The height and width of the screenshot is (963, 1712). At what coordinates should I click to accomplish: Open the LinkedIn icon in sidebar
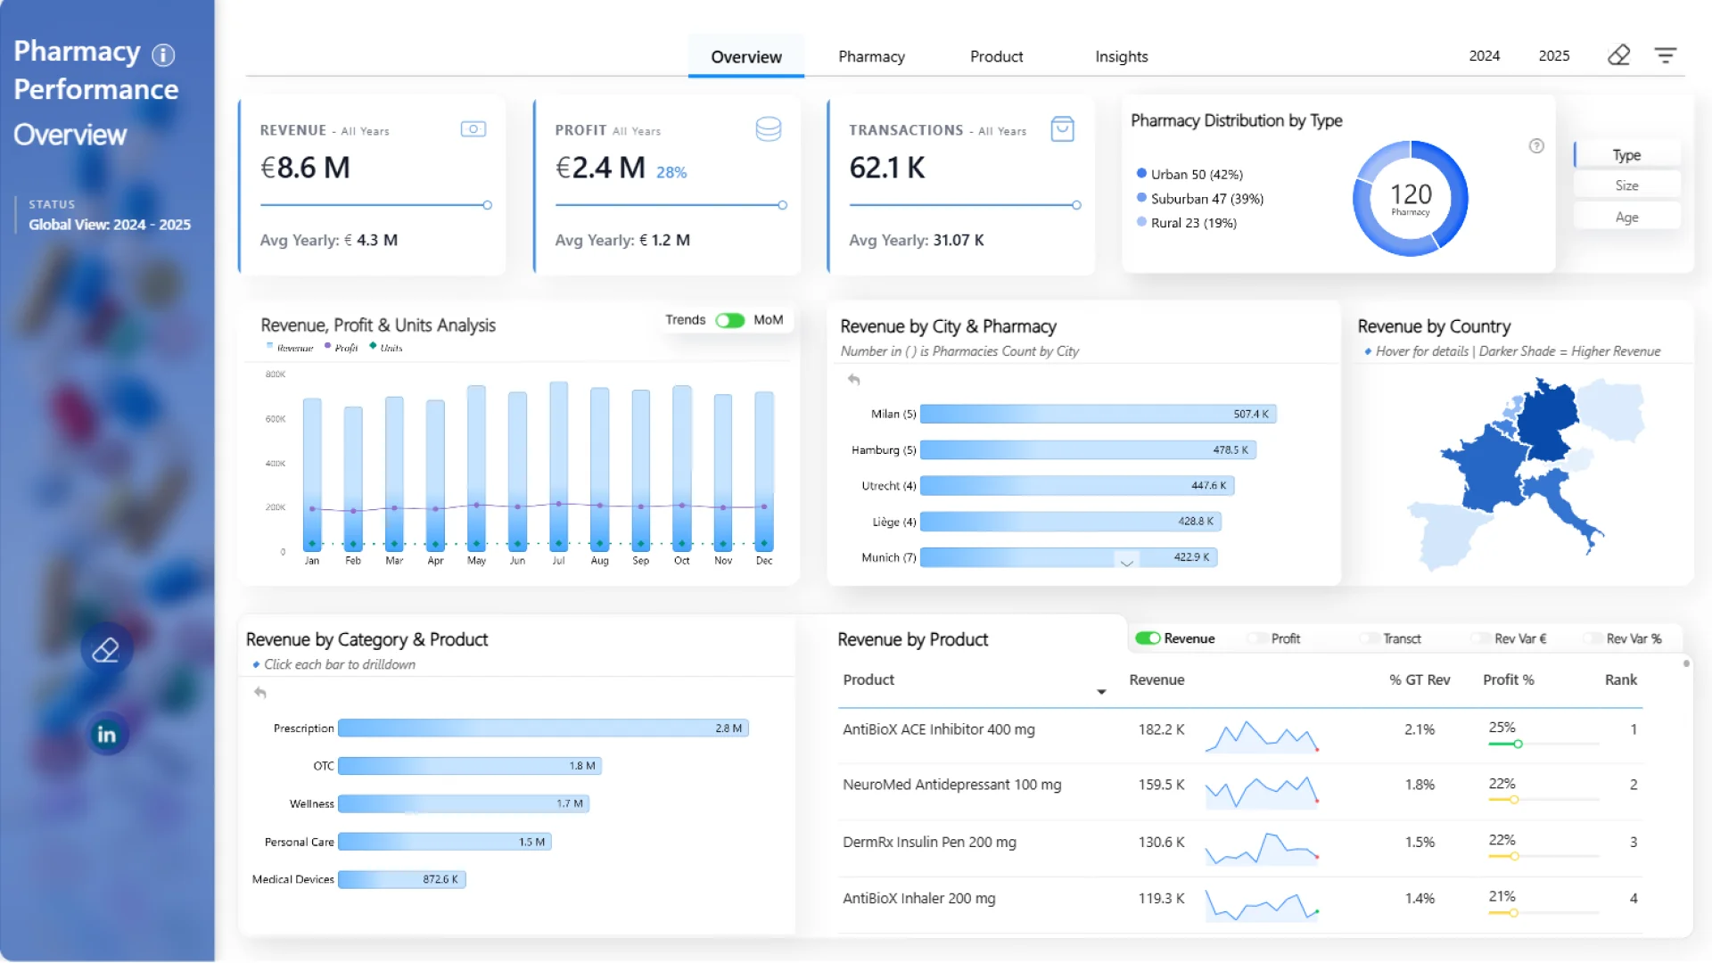click(107, 735)
